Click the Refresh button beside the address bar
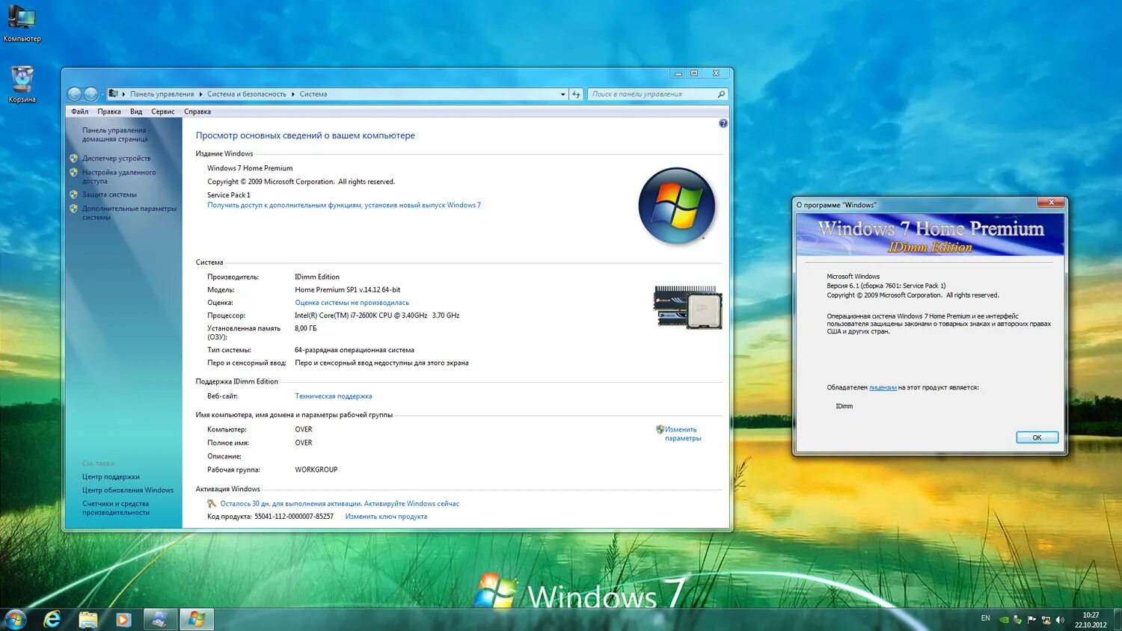1122x631 pixels. [x=576, y=93]
